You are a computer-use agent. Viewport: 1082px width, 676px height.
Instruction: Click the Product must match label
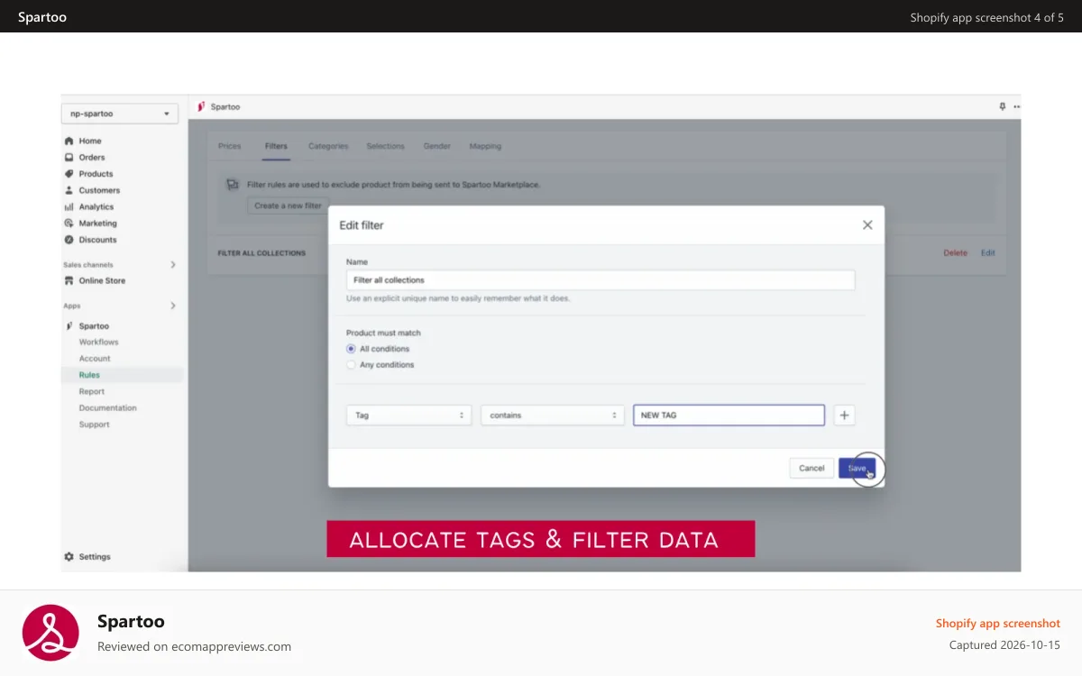tap(383, 333)
